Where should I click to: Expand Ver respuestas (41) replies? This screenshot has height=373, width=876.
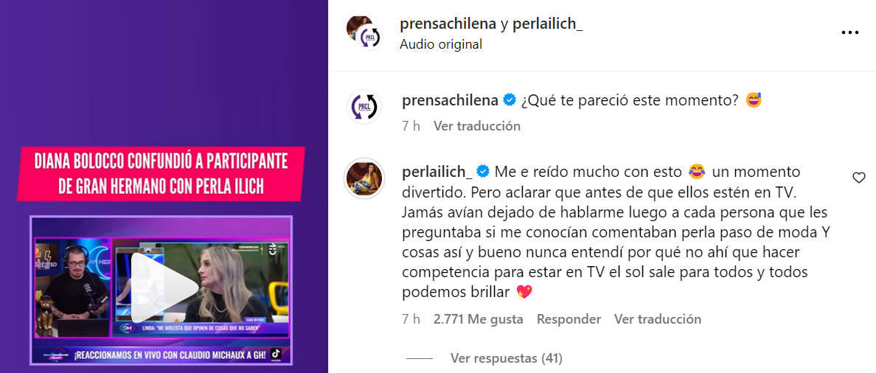pyautogui.click(x=506, y=358)
